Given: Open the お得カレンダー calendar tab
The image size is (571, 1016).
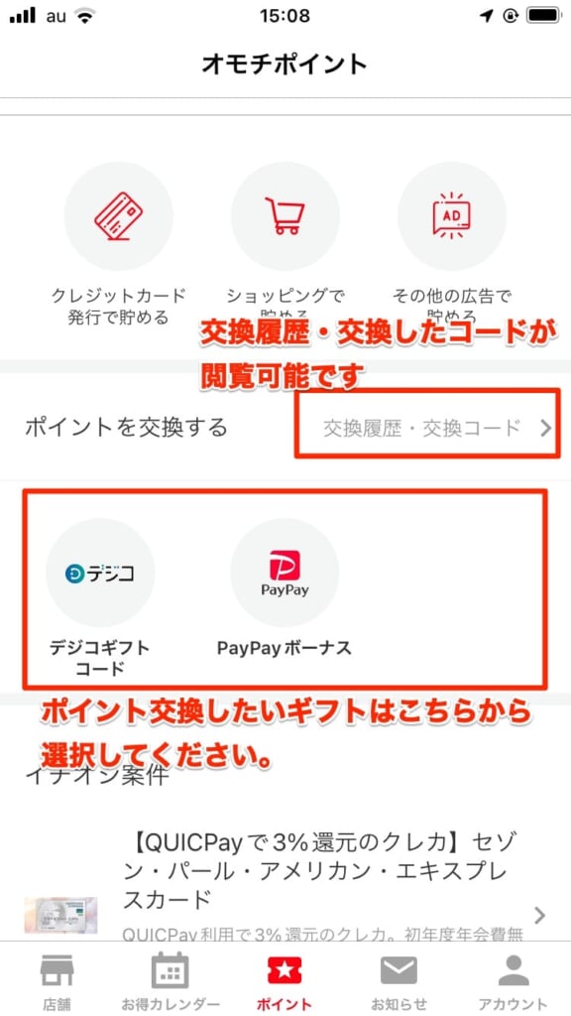Looking at the screenshot, I should click(x=171, y=980).
